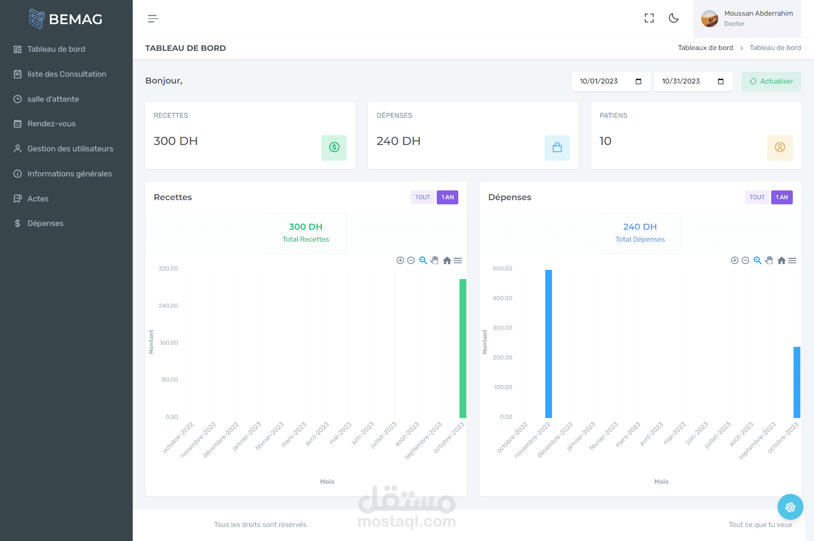Select 1 AN range in Dépenses card
The width and height of the screenshot is (814, 541).
click(781, 197)
